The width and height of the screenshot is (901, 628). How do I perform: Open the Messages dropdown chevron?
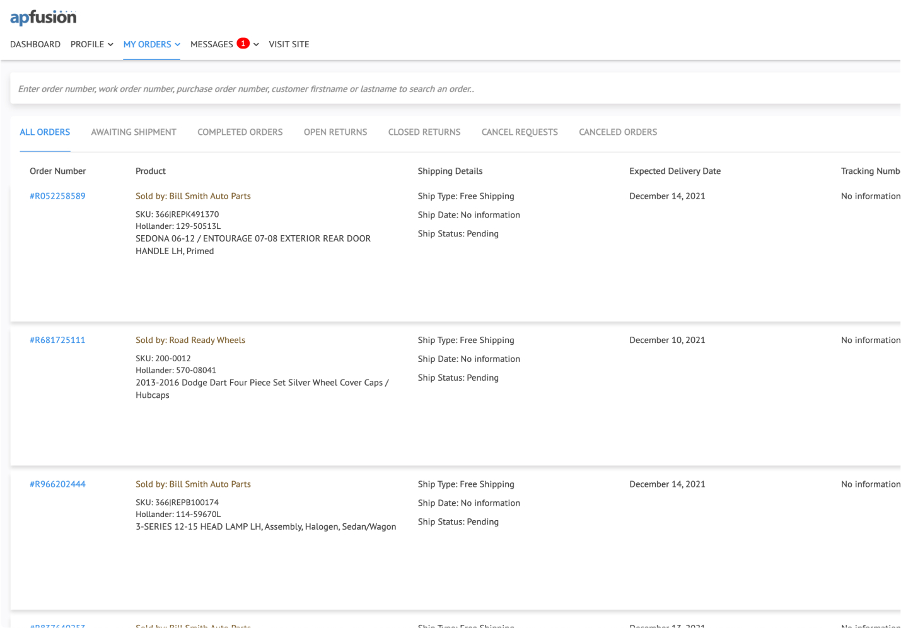pyautogui.click(x=257, y=45)
